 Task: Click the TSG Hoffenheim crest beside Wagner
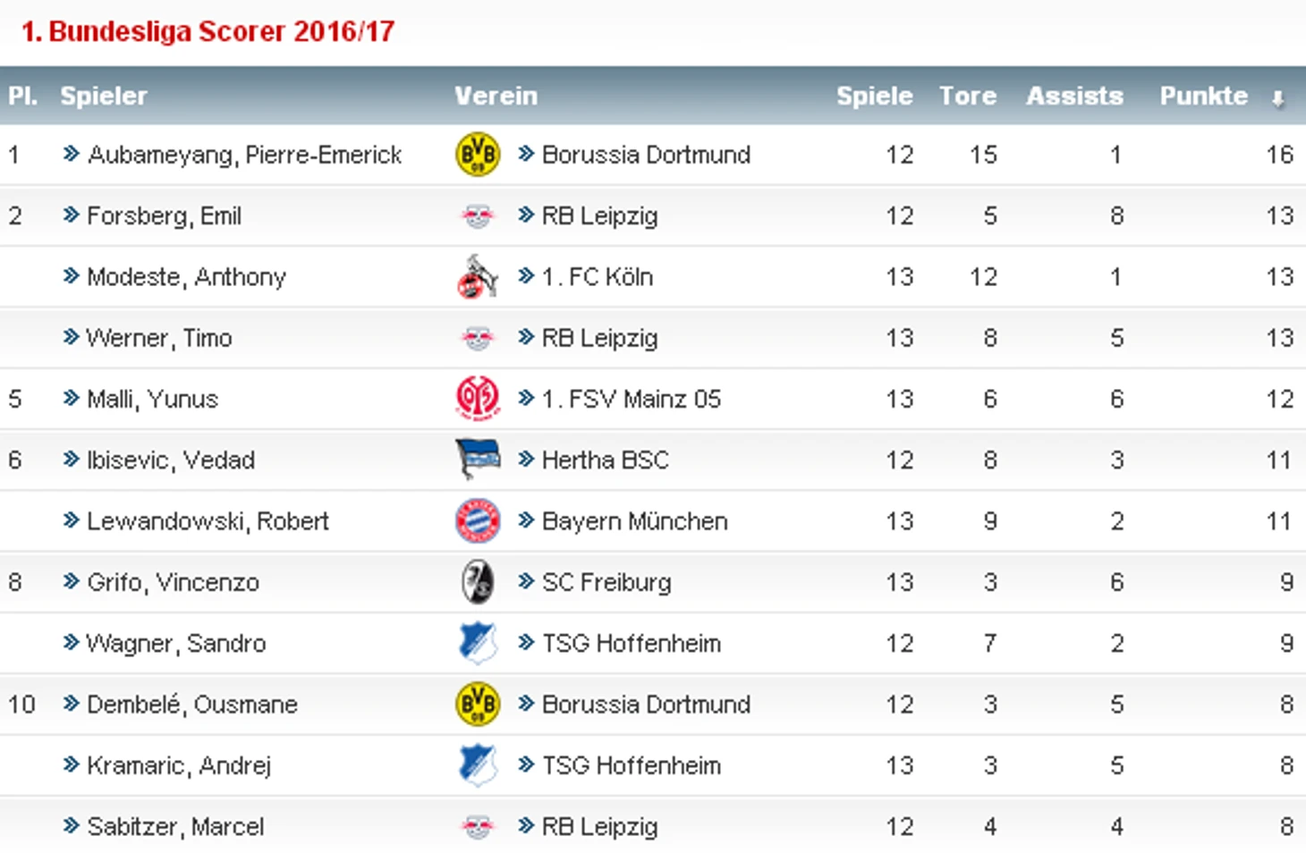[478, 643]
